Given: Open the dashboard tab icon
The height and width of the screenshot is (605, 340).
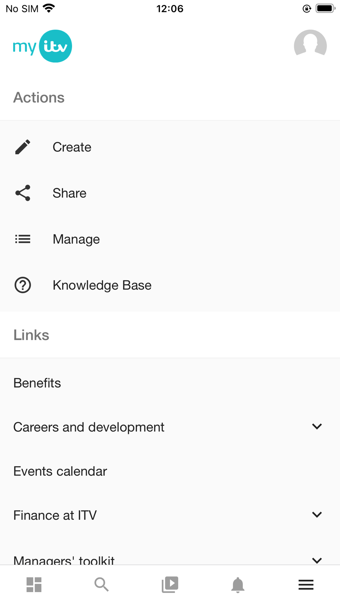Looking at the screenshot, I should coord(34,585).
